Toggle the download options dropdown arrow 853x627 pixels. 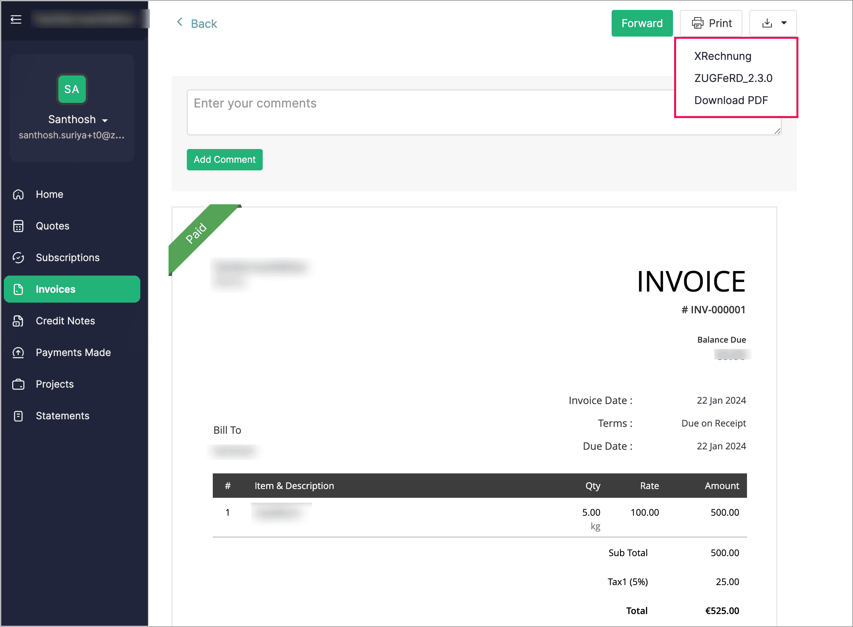[x=784, y=23]
